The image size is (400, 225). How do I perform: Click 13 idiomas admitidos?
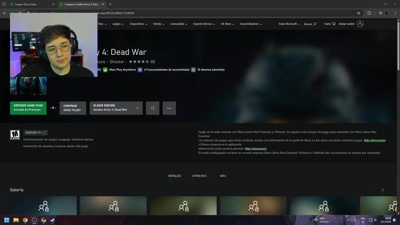click(211, 70)
